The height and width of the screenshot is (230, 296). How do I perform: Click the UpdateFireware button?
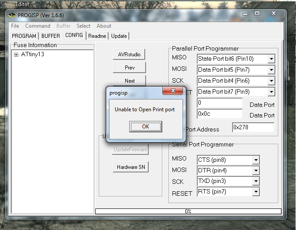(131, 150)
